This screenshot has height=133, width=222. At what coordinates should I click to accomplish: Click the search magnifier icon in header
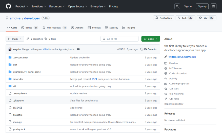pos(177,6)
